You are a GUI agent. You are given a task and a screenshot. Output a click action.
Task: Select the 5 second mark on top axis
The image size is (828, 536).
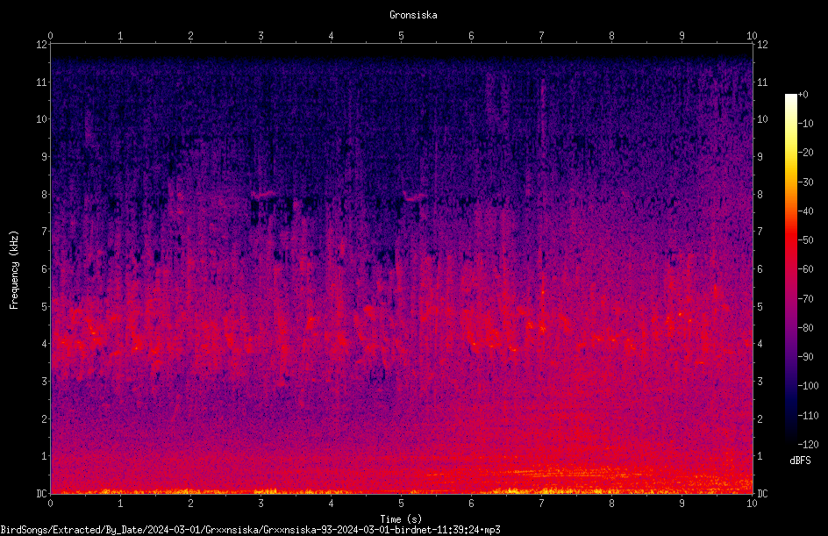402,36
